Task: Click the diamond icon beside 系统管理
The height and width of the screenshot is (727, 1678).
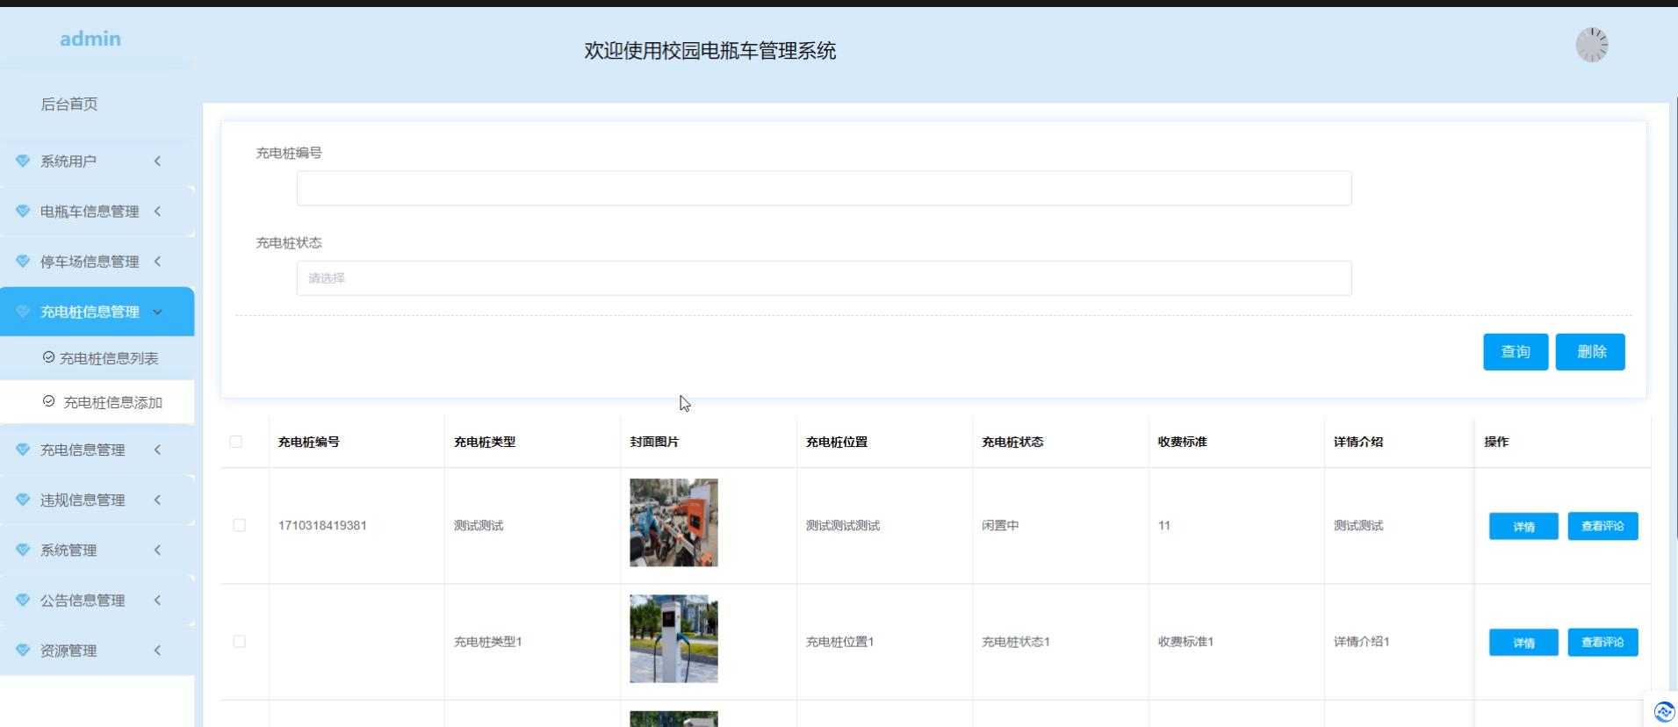Action: click(x=23, y=550)
